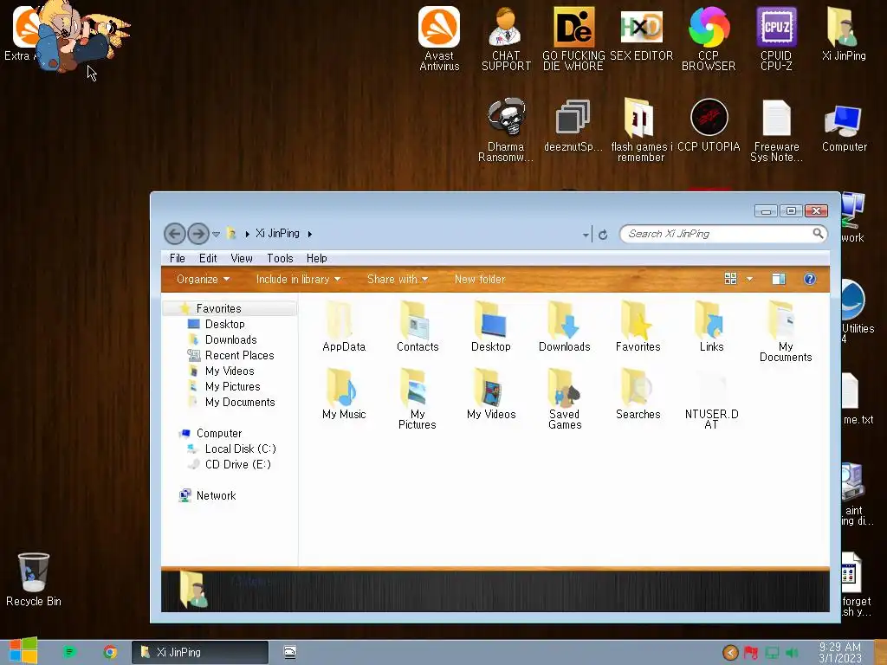Open Chrome from the taskbar
The width and height of the screenshot is (887, 665).
(110, 652)
